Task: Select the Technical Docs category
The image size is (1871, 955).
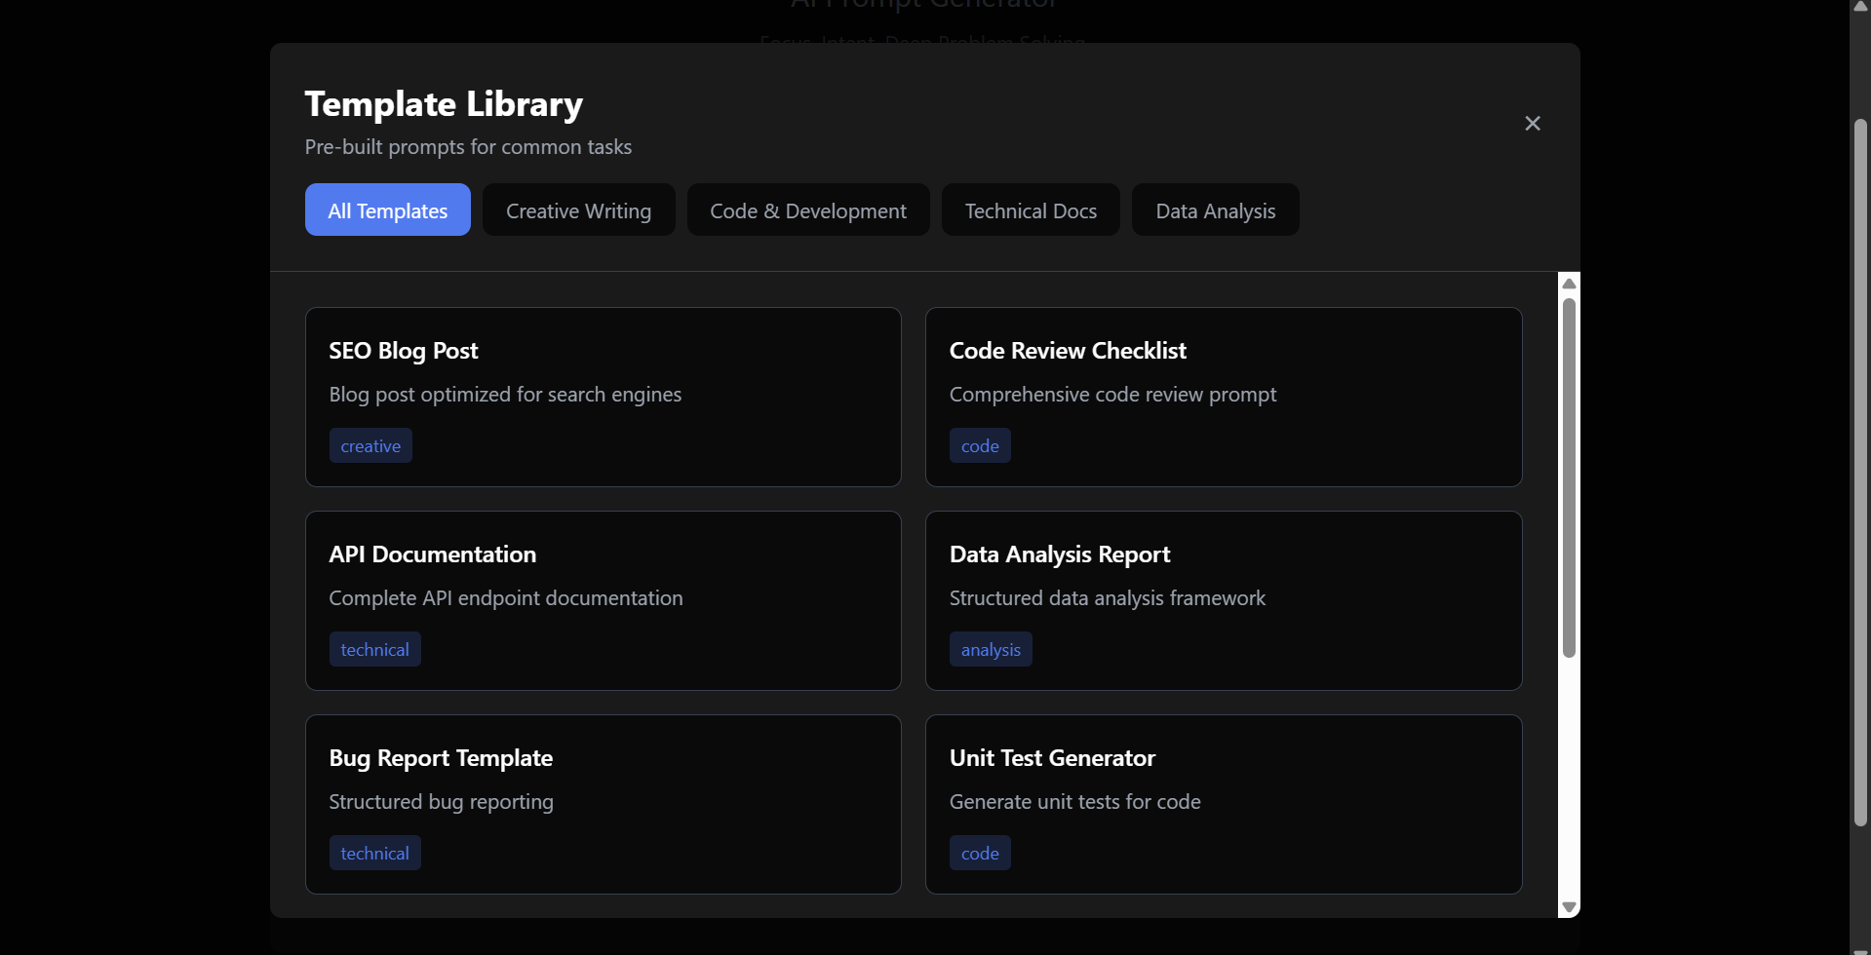Action: click(1031, 210)
